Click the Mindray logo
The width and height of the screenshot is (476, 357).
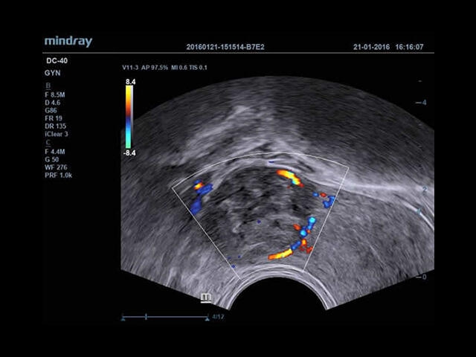(68, 42)
